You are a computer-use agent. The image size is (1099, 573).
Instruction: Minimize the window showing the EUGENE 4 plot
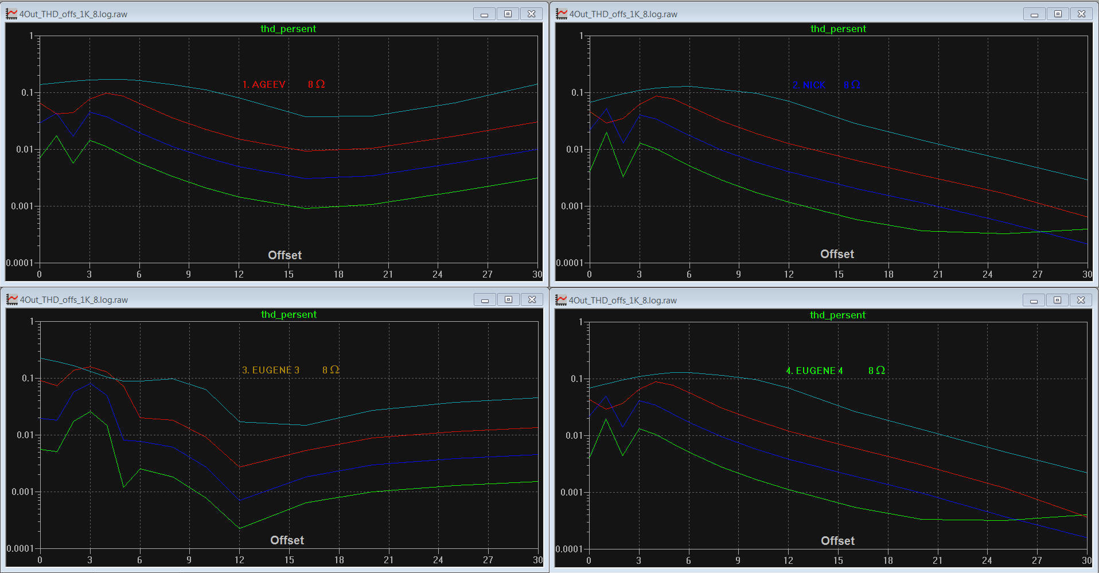pyautogui.click(x=1034, y=300)
